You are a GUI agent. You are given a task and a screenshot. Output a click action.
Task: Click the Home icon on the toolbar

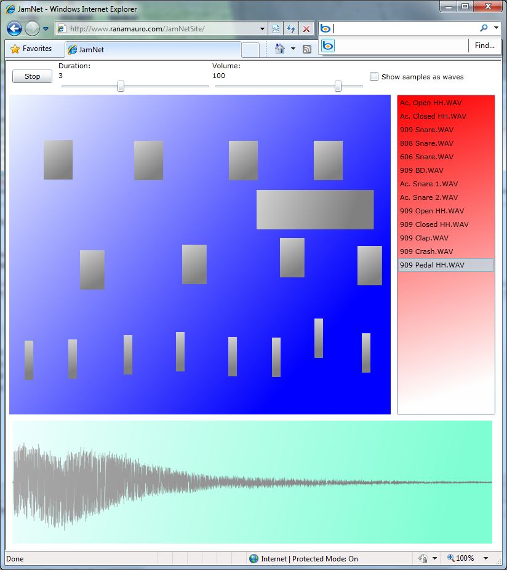(279, 49)
